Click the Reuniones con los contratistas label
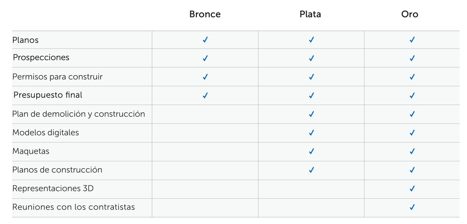This screenshot has width=467, height=224. click(x=74, y=207)
